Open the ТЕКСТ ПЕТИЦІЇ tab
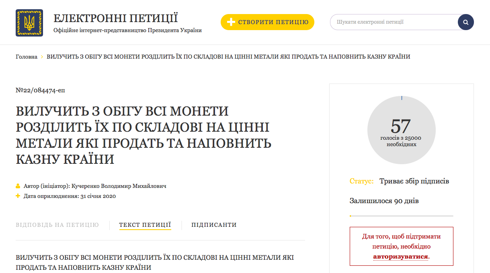 (x=145, y=225)
